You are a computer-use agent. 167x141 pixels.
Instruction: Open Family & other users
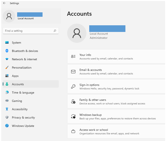116,101
